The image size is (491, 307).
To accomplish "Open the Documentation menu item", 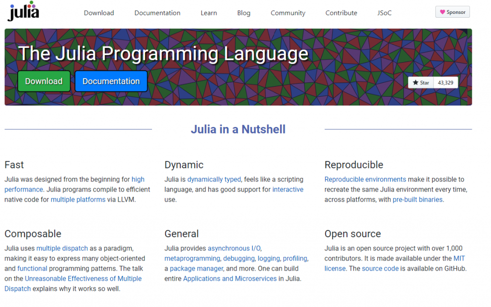I will [157, 13].
